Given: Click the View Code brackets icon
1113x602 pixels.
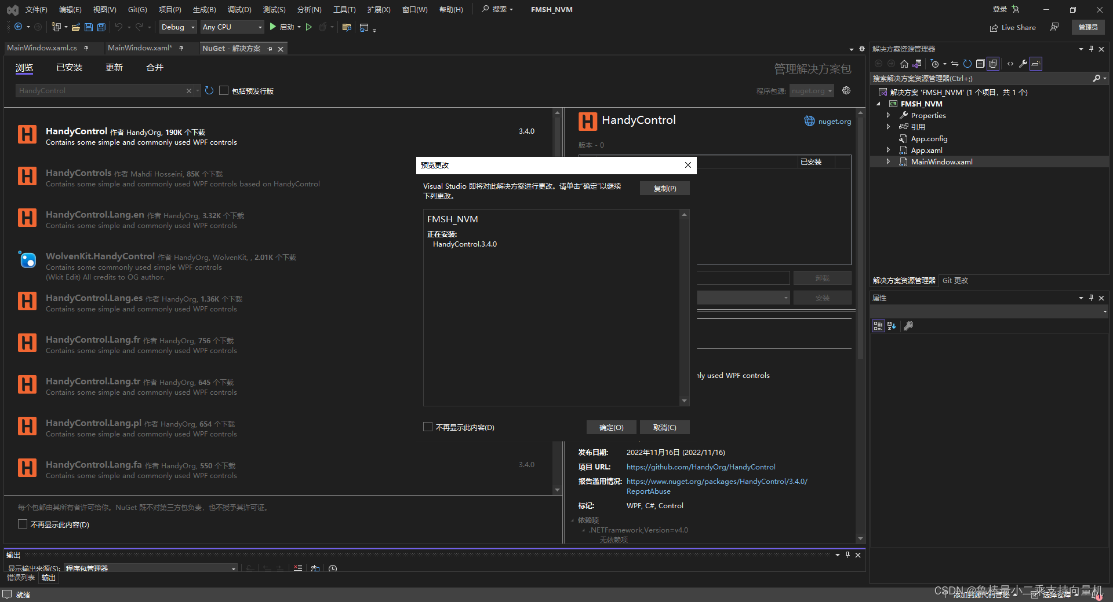Looking at the screenshot, I should [1010, 64].
